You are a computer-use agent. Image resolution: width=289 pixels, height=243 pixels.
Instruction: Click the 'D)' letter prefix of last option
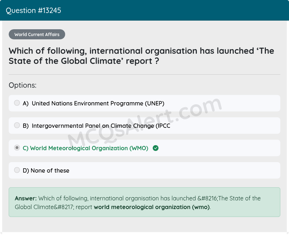26,170
